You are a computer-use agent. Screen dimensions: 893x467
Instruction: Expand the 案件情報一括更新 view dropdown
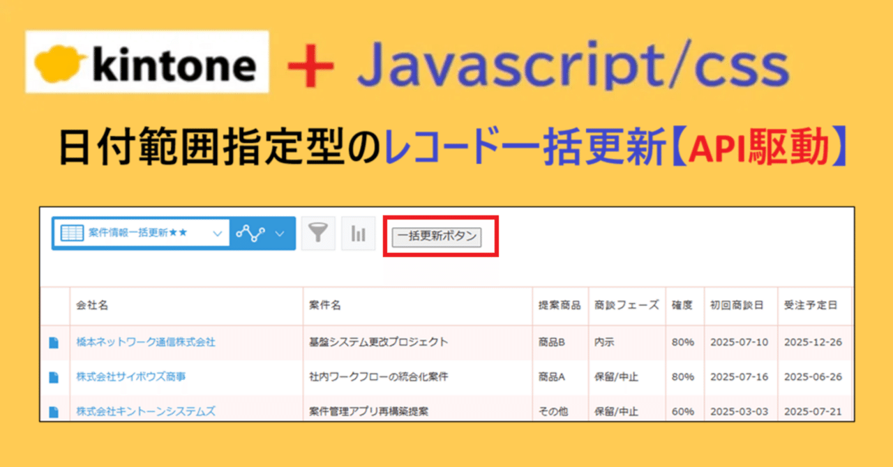point(217,233)
